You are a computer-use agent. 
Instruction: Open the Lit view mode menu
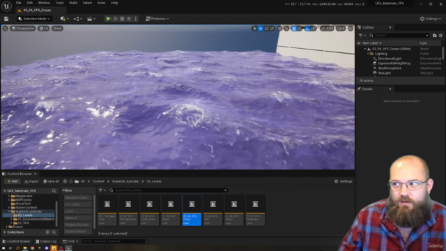click(x=43, y=29)
